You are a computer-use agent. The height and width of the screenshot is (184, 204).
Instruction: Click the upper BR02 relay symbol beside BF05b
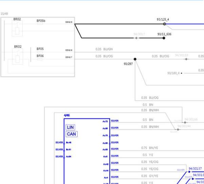17,28
